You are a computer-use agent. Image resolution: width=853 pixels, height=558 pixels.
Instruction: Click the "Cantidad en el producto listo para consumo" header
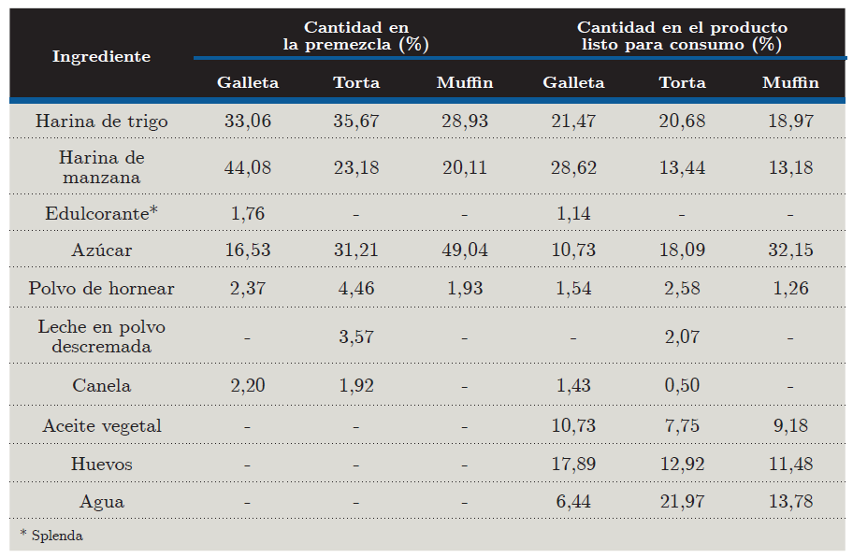click(682, 36)
